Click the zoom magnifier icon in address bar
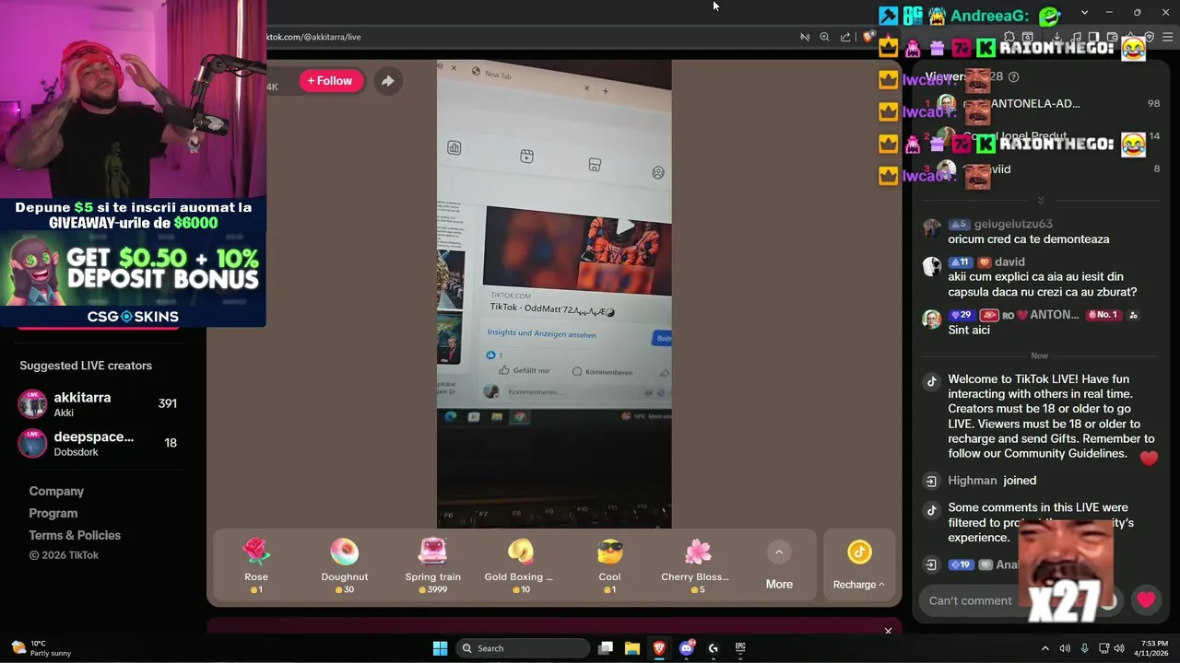The height and width of the screenshot is (663, 1180). click(824, 37)
